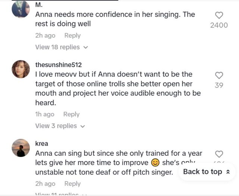Select M.'s comment text about Anna's confidence
Screen dimensions: 239x196
click(115, 19)
